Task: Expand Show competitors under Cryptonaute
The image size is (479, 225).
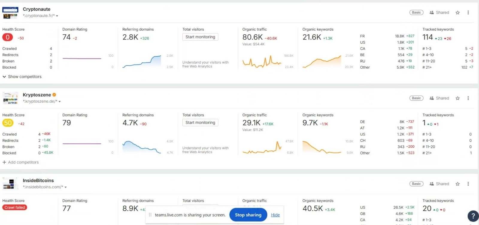Action: click(22, 77)
